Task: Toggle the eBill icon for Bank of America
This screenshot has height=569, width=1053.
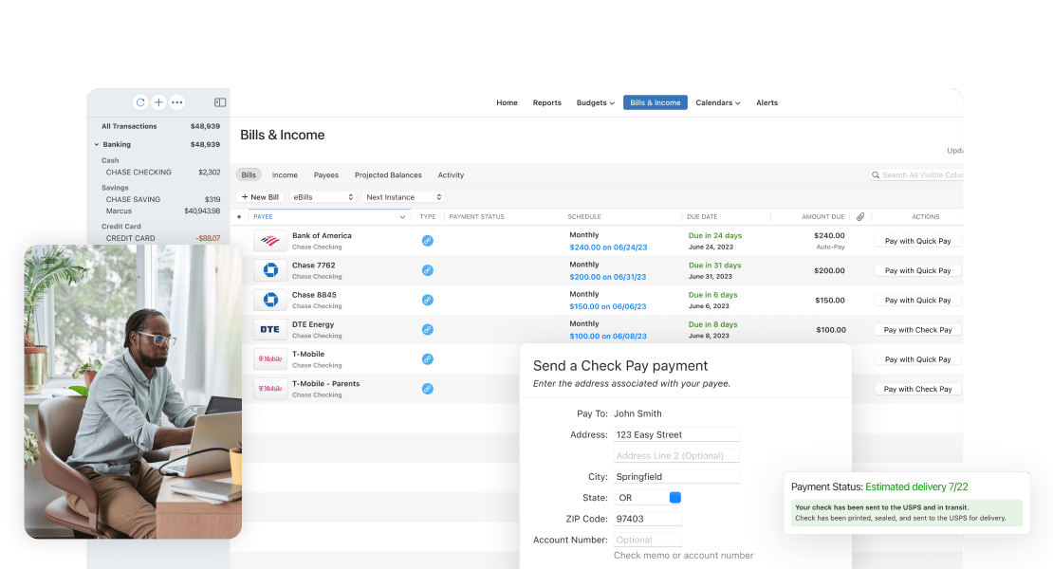Action: pos(428,241)
